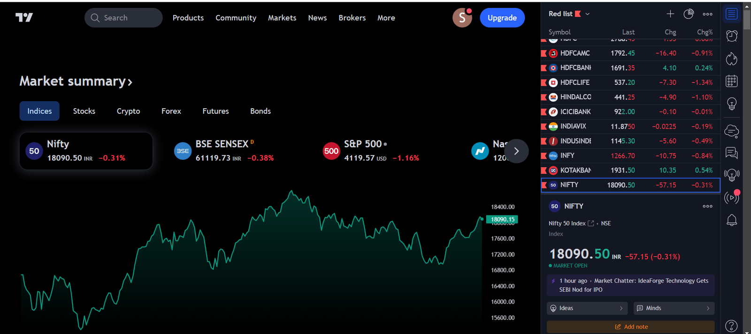Open the user profile avatar
This screenshot has height=334, width=751.
point(462,18)
